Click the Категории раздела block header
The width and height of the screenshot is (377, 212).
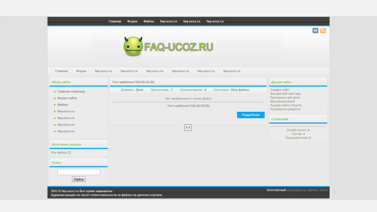pyautogui.click(x=79, y=144)
